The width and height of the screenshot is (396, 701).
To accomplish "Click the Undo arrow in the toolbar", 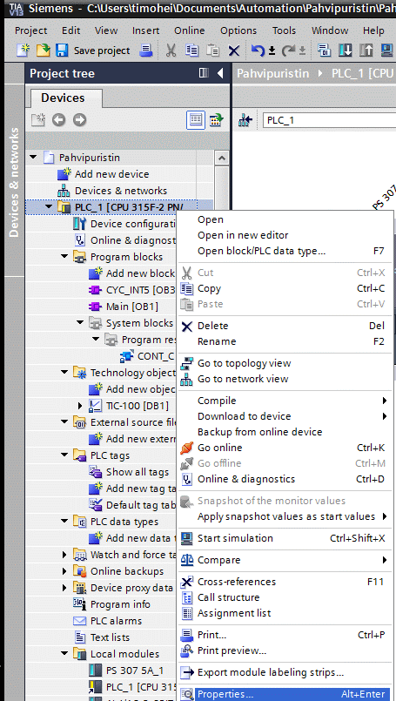I will tap(258, 51).
